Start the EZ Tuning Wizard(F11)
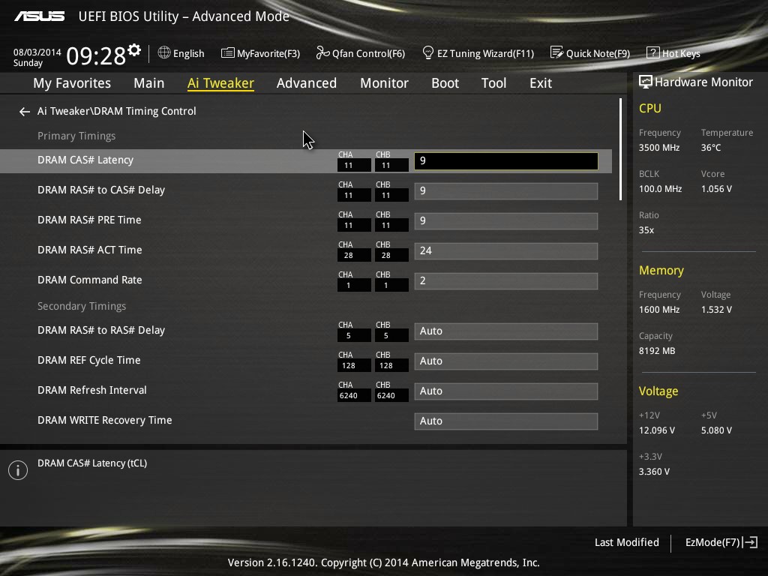Screen dimensions: 768x576 [x=485, y=53]
